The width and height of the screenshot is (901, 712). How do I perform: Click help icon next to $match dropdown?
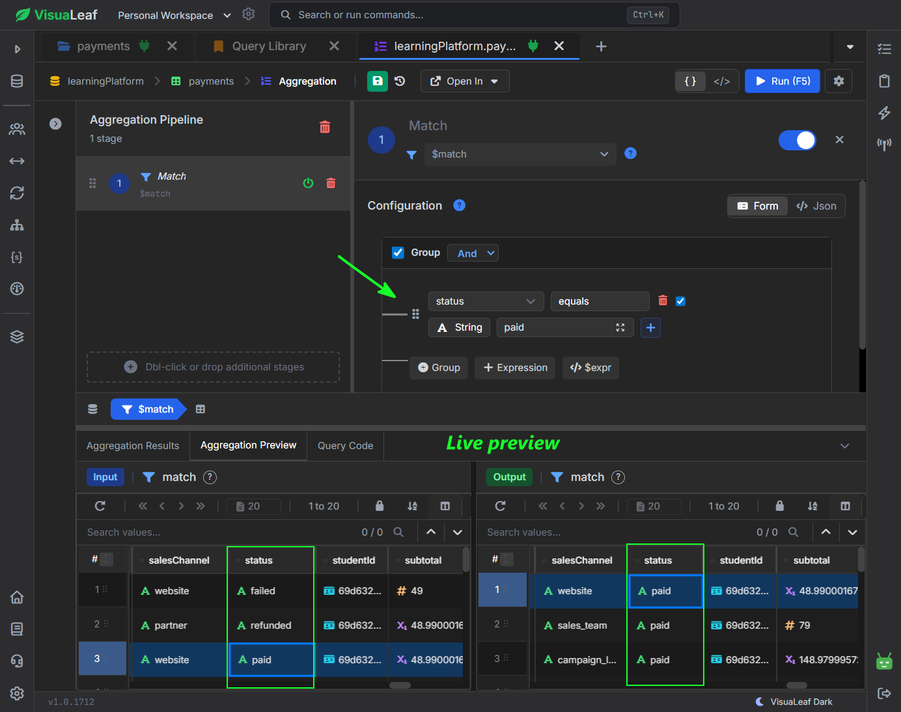(x=630, y=154)
